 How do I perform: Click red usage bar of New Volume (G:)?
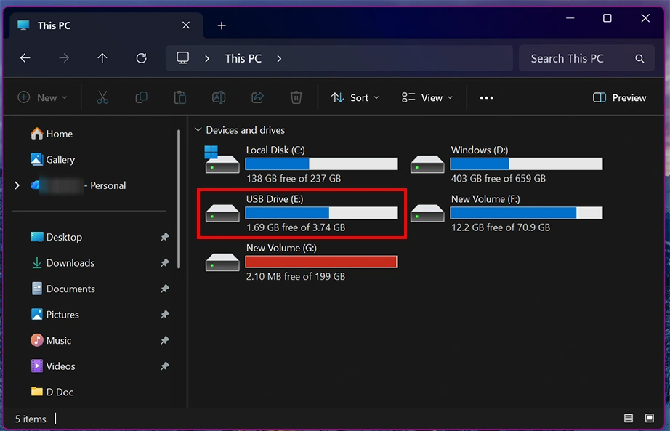[x=321, y=262]
